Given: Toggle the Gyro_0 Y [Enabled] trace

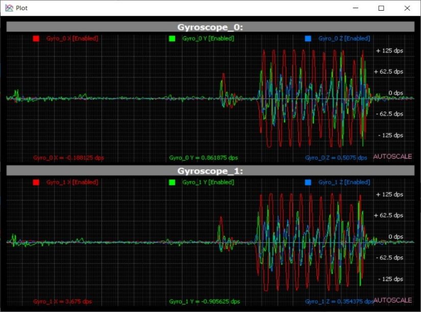Looking at the screenshot, I should click(x=208, y=38).
